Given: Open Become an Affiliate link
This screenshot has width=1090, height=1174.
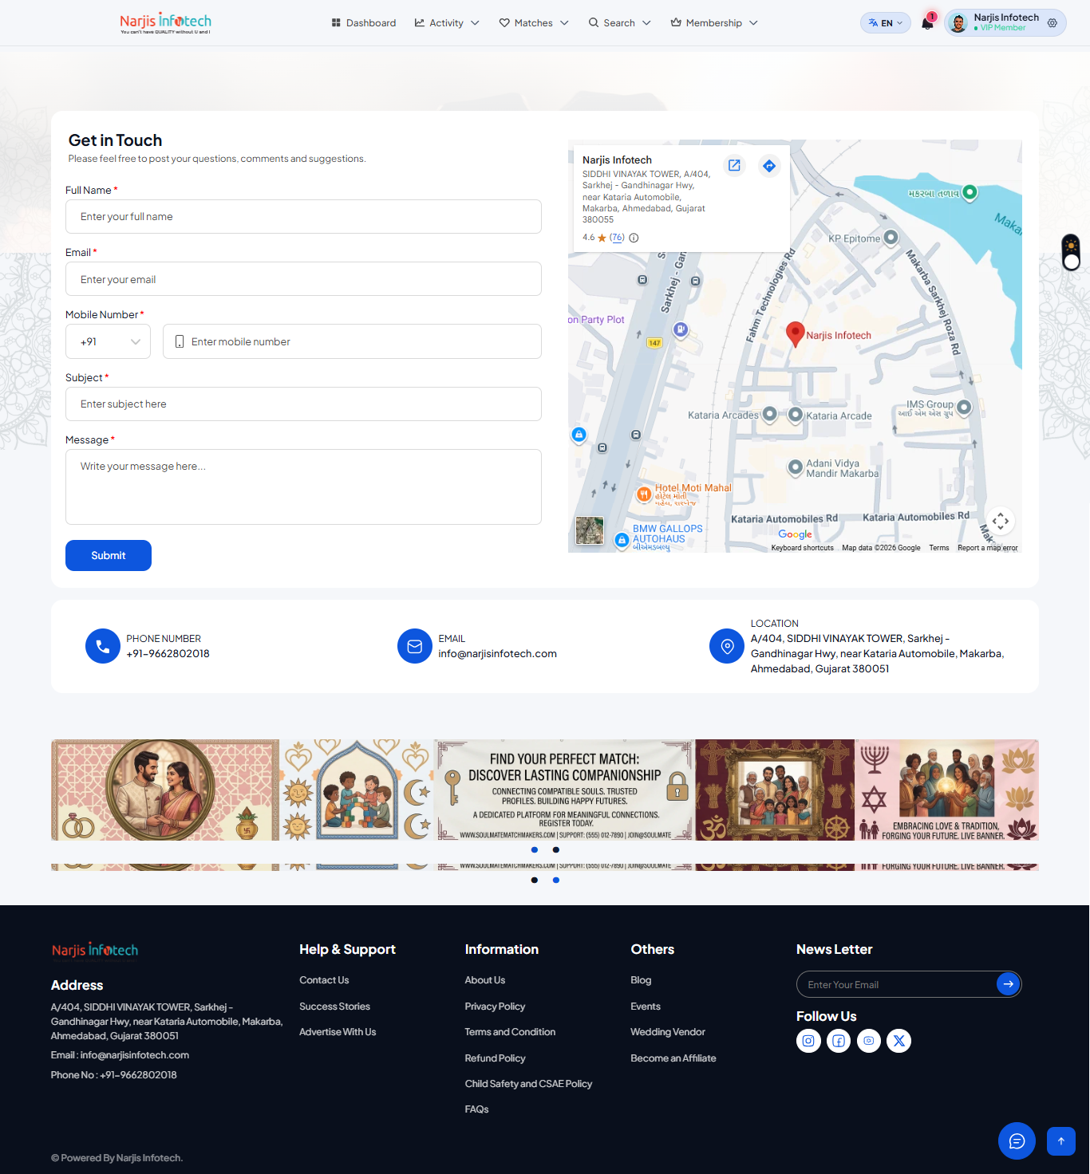Looking at the screenshot, I should point(673,1058).
